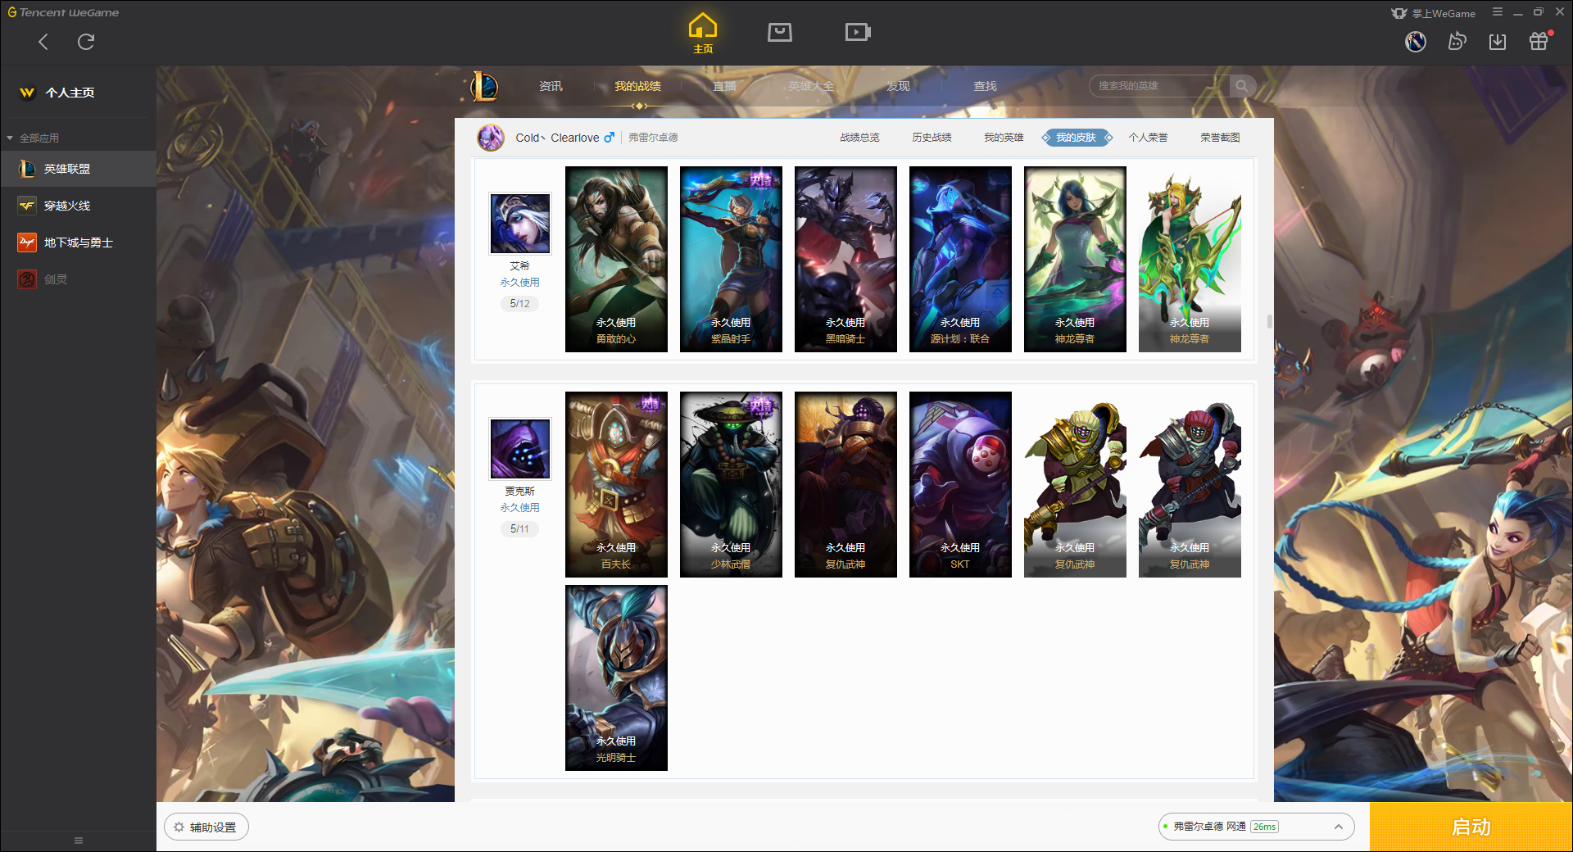Open the gift box icon
This screenshot has height=852, width=1573.
click(1539, 41)
